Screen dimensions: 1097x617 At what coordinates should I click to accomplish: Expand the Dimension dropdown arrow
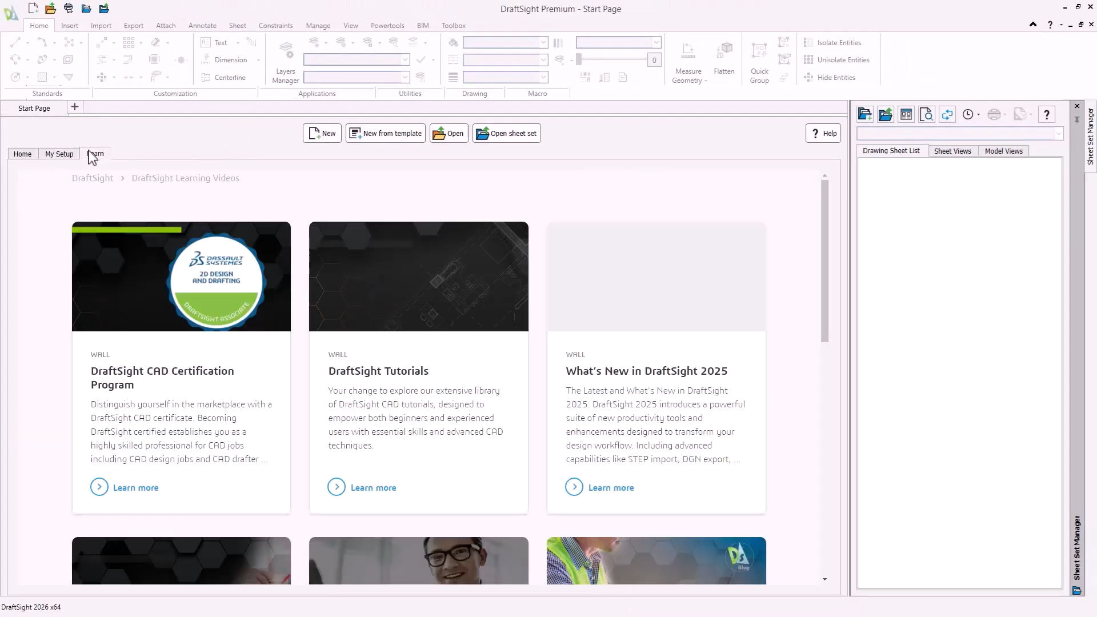point(258,60)
